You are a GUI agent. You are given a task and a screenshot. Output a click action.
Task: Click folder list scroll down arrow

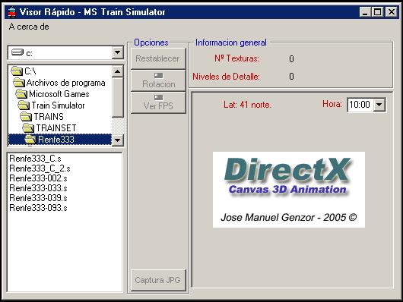(117, 140)
